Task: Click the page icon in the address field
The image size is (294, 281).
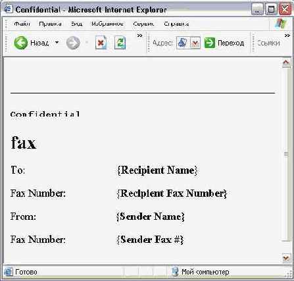Action: (x=183, y=43)
